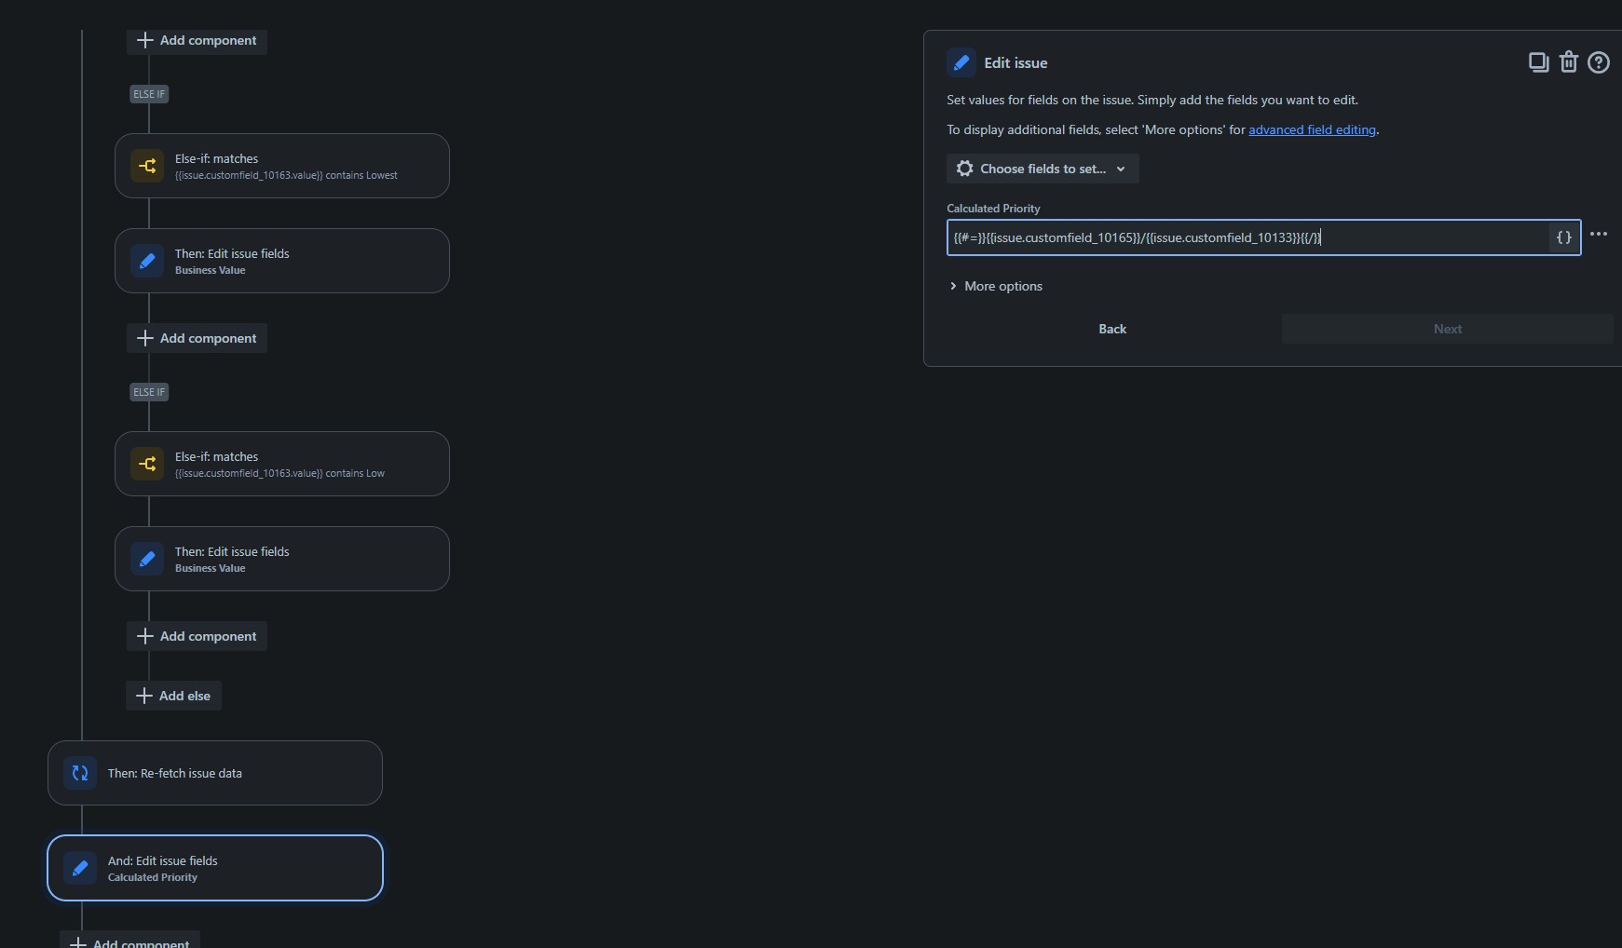Click refresh icon on Re-fetch issue data
Screen dimensions: 1622x948
[x=80, y=772]
